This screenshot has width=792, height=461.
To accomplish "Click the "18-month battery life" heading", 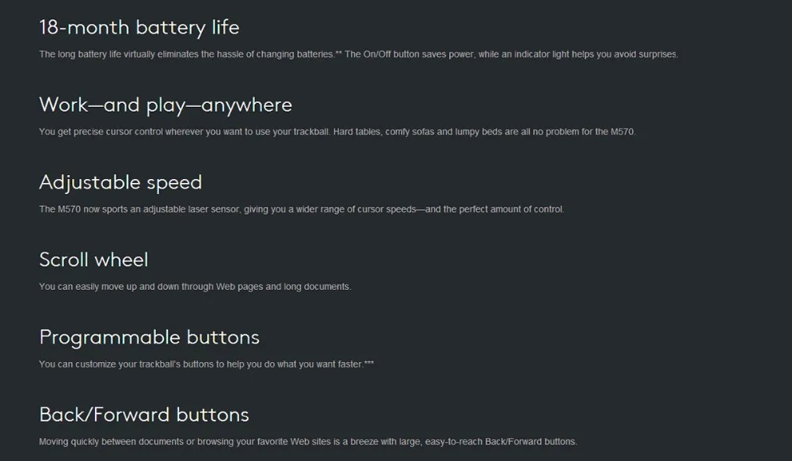I will (x=139, y=27).
